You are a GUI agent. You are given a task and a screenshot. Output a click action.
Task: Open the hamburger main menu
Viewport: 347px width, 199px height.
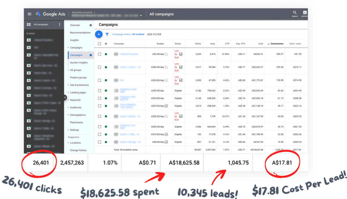pos(29,14)
